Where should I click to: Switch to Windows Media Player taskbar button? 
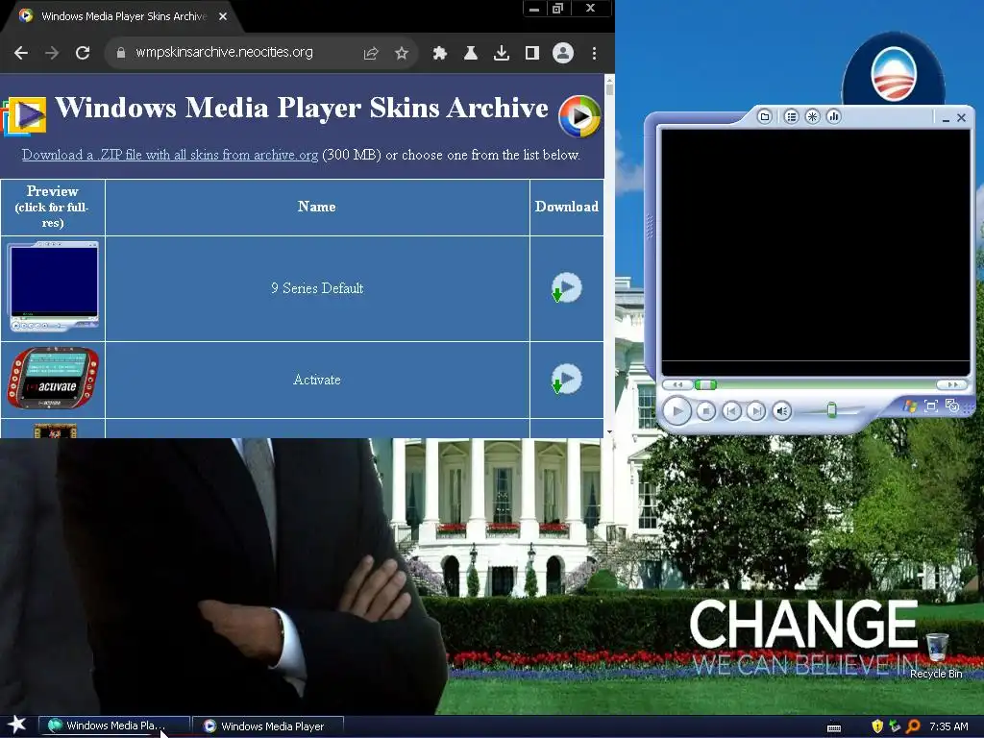[268, 726]
